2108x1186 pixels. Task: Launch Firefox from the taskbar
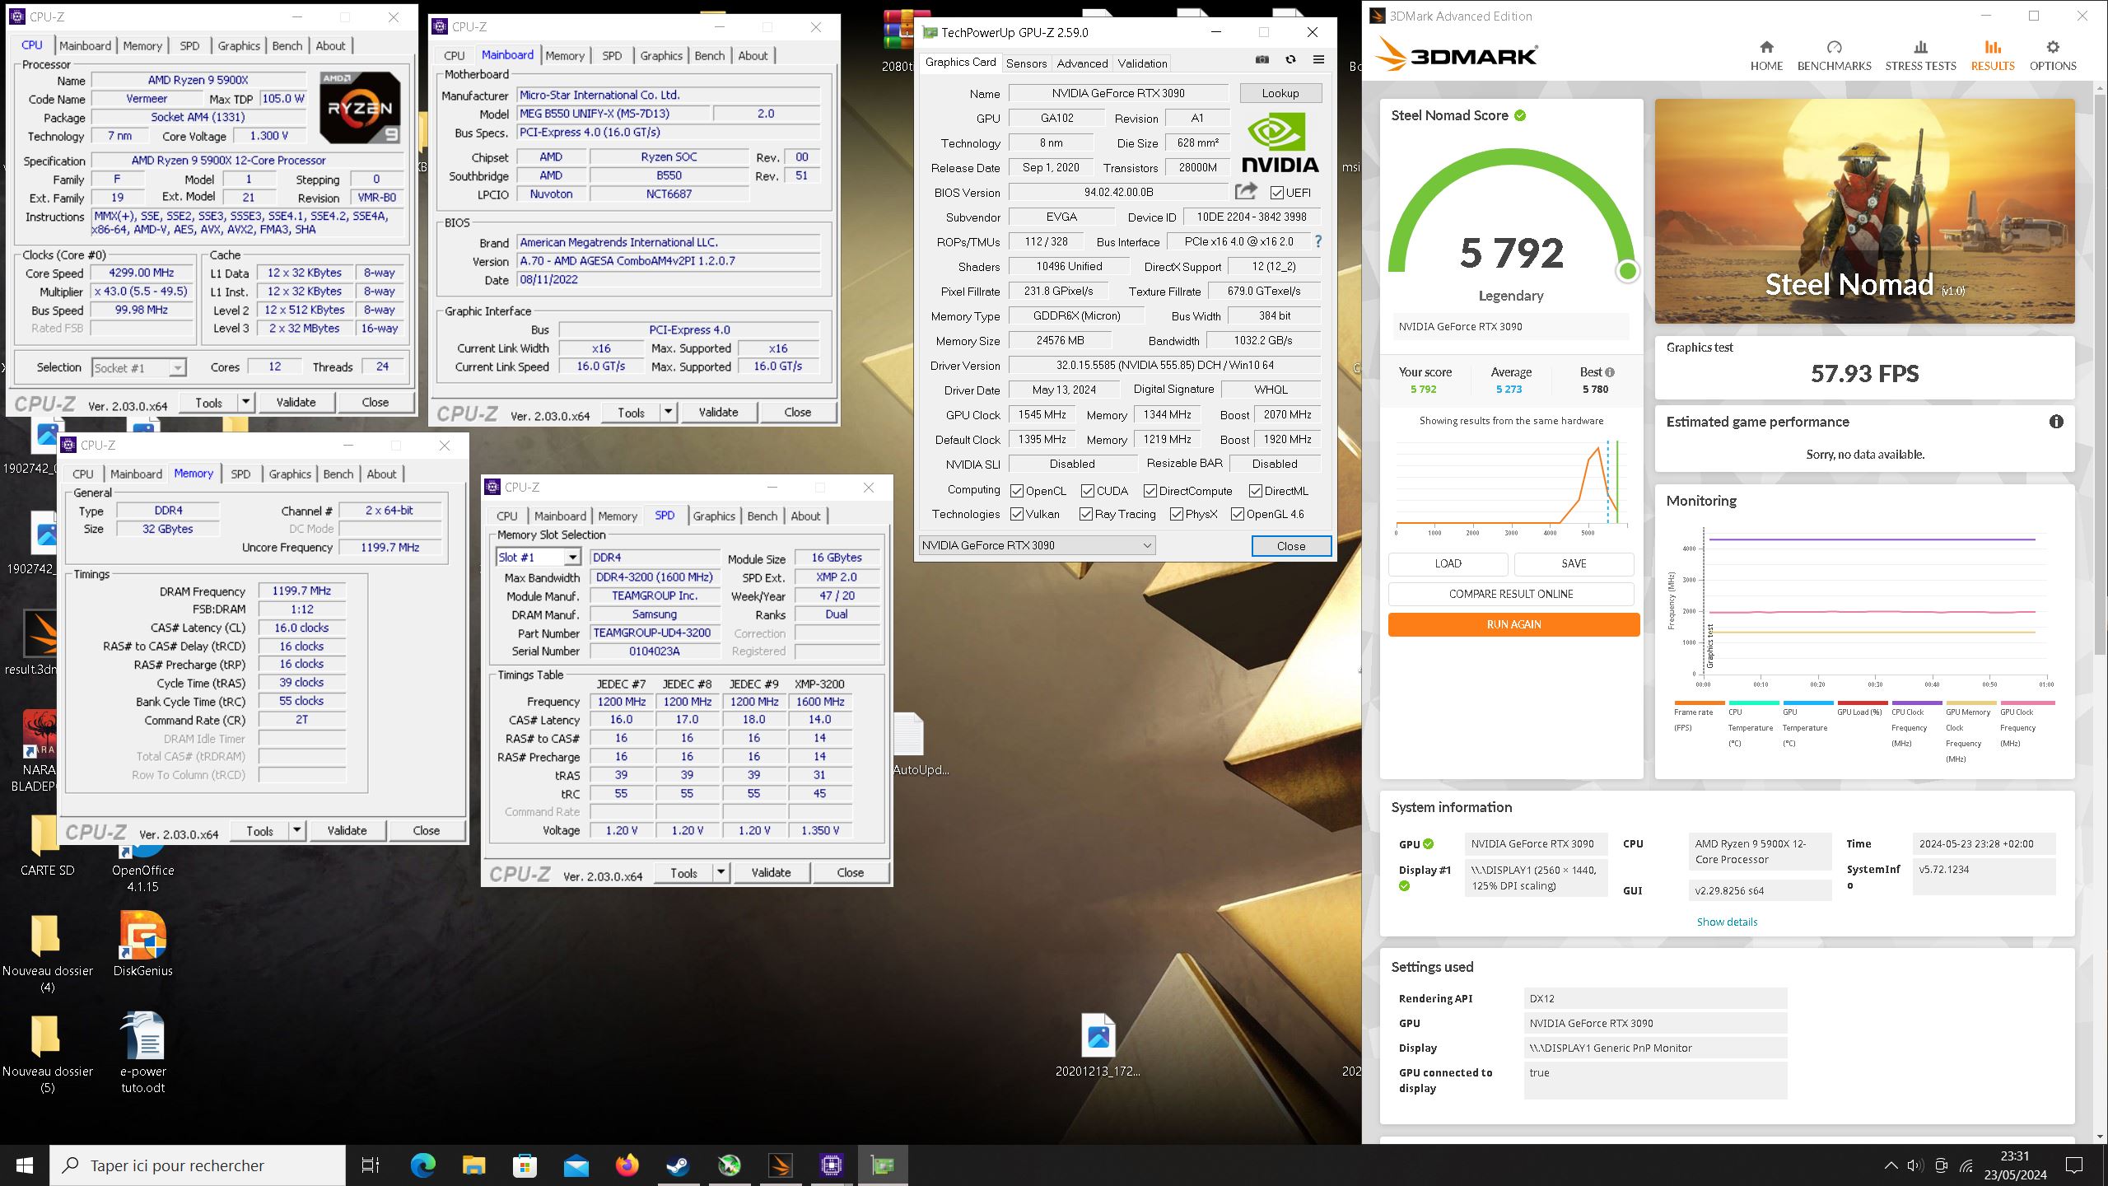[627, 1165]
